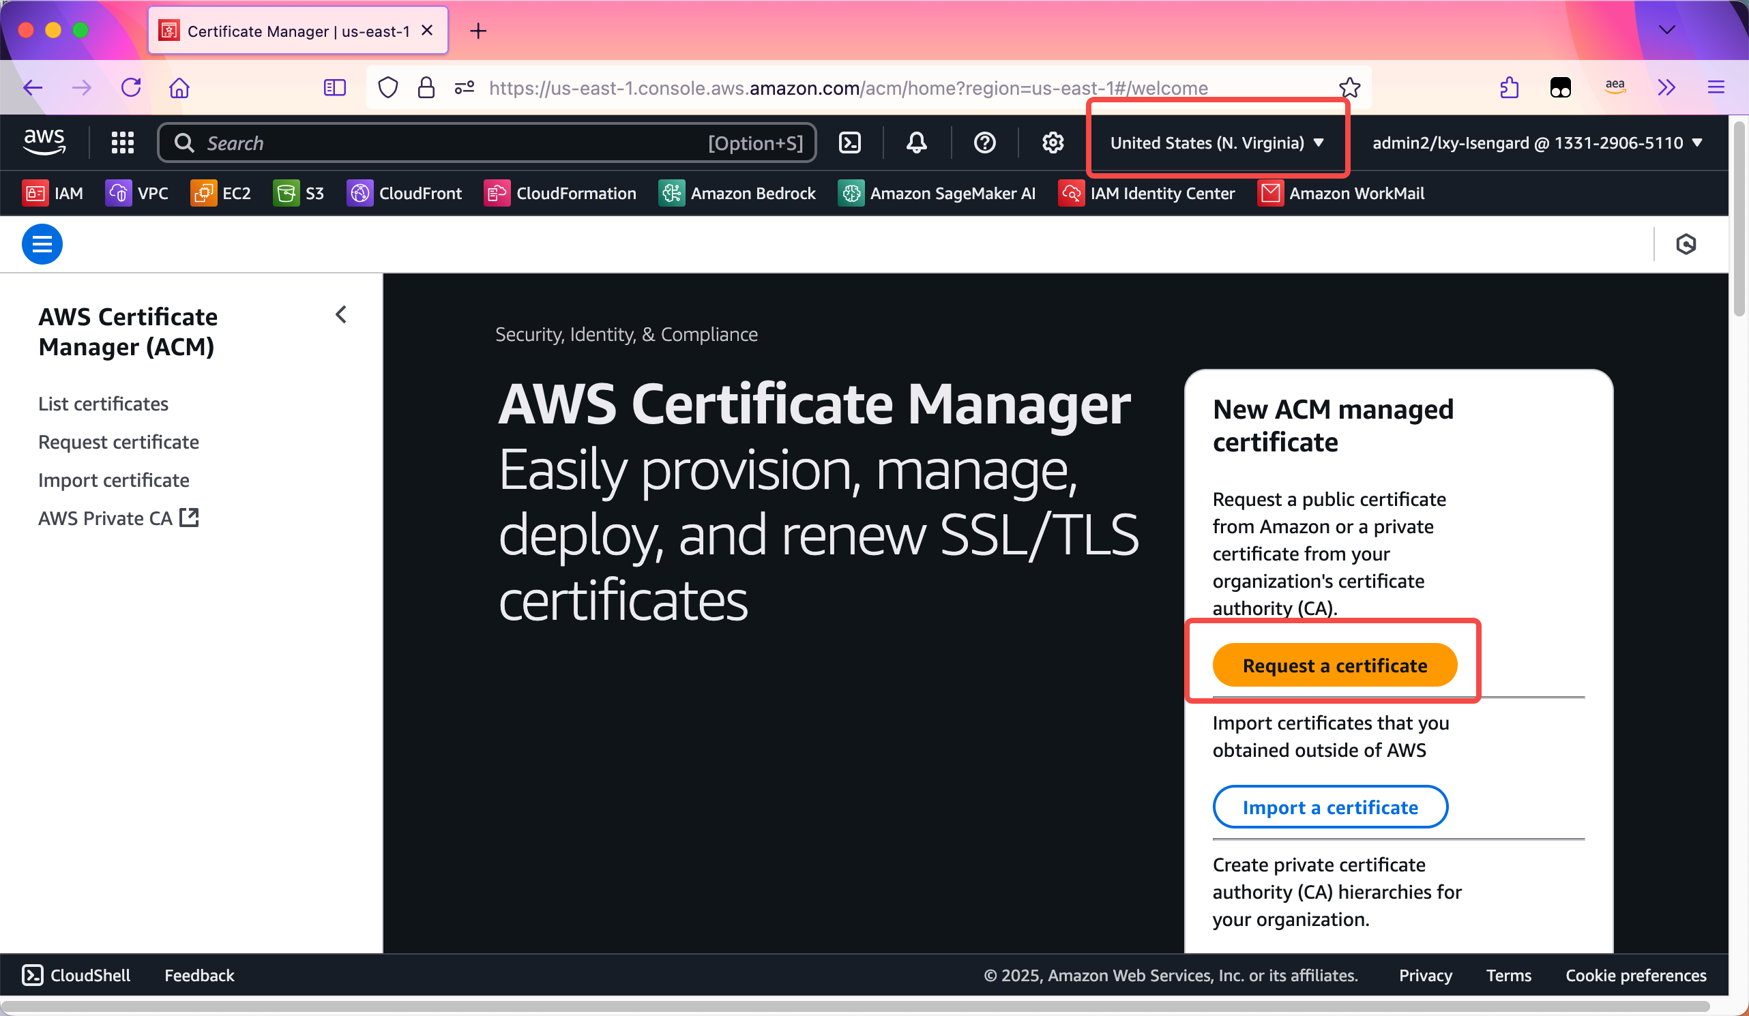Viewport: 1749px width, 1016px height.
Task: Focus the AWS console Search field
Action: (486, 143)
